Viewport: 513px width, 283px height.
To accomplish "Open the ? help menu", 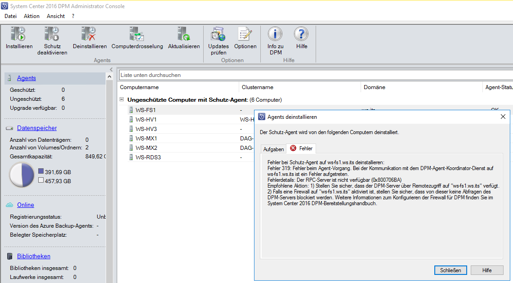I will (x=73, y=16).
